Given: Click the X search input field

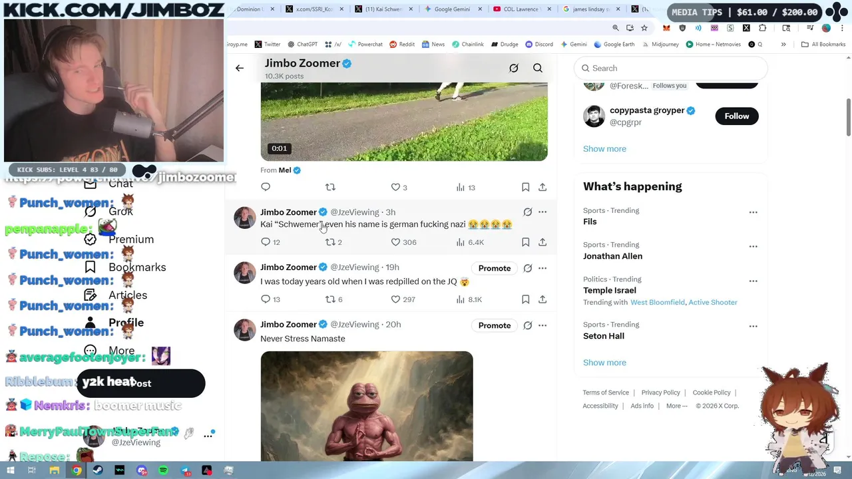Looking at the screenshot, I should point(671,68).
